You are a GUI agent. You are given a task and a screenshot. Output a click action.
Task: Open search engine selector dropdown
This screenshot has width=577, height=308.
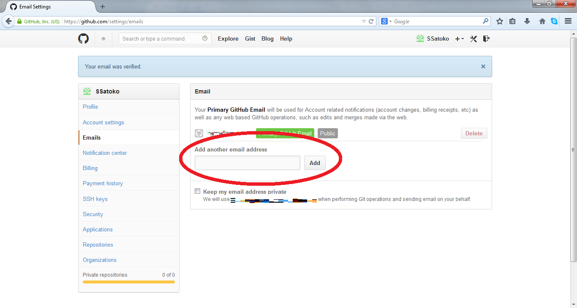386,21
